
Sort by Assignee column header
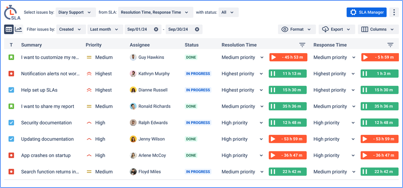(x=140, y=45)
